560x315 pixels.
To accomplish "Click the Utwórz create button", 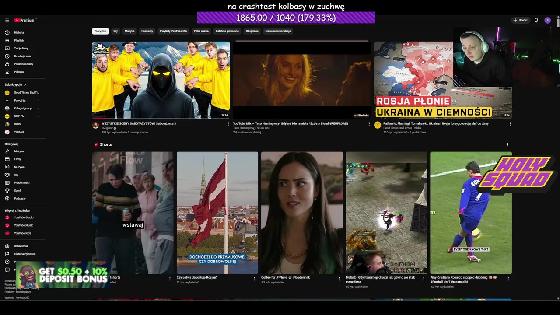I will [x=521, y=20].
